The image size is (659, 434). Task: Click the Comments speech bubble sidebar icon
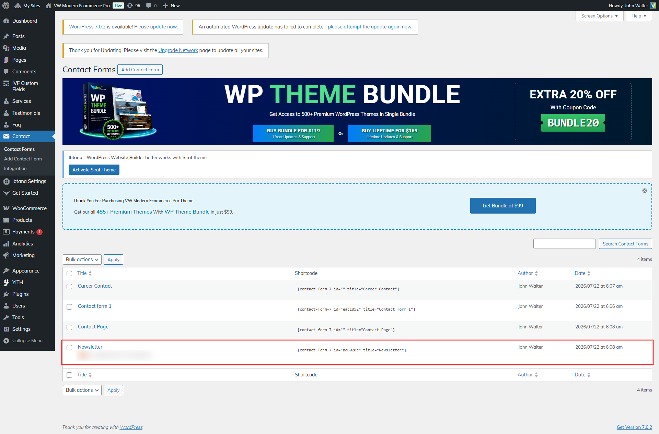click(6, 72)
